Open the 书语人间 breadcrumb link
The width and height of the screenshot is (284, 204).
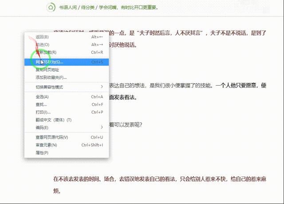point(68,8)
